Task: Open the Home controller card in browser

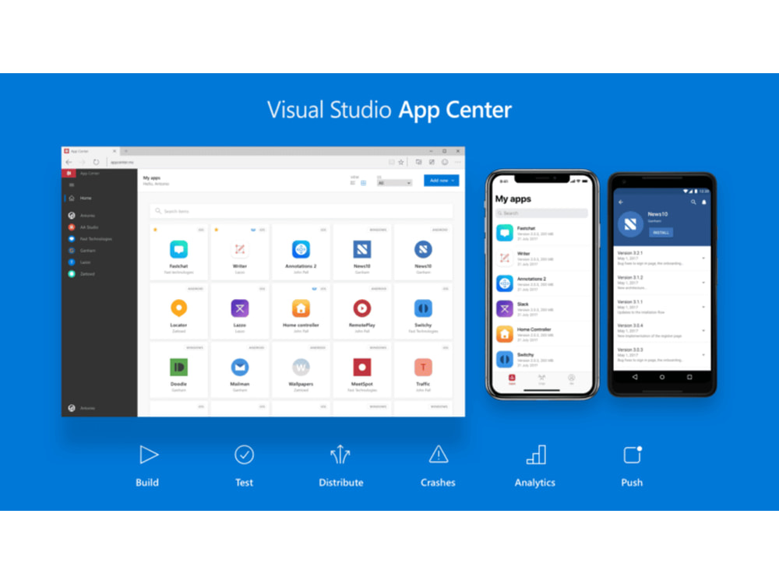Action: (301, 311)
